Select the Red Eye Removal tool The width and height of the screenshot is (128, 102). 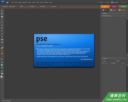tap(2, 45)
